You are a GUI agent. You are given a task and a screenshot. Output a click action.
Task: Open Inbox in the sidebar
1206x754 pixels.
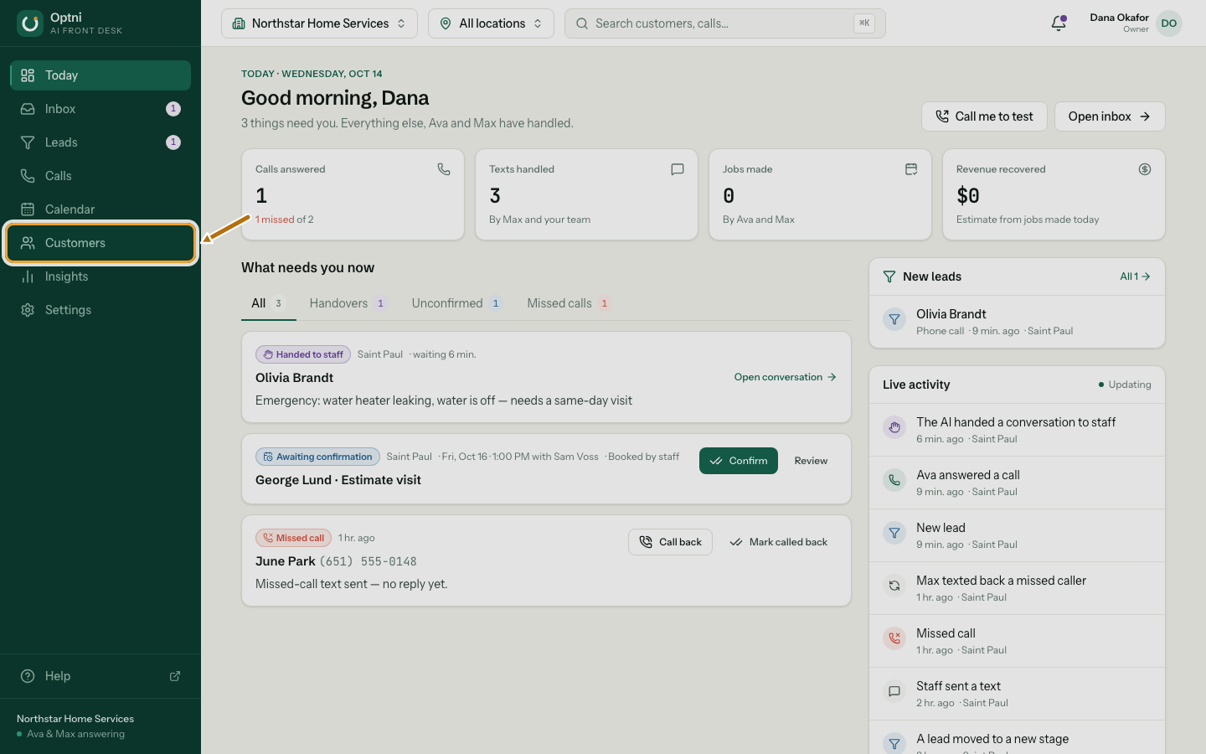point(100,109)
